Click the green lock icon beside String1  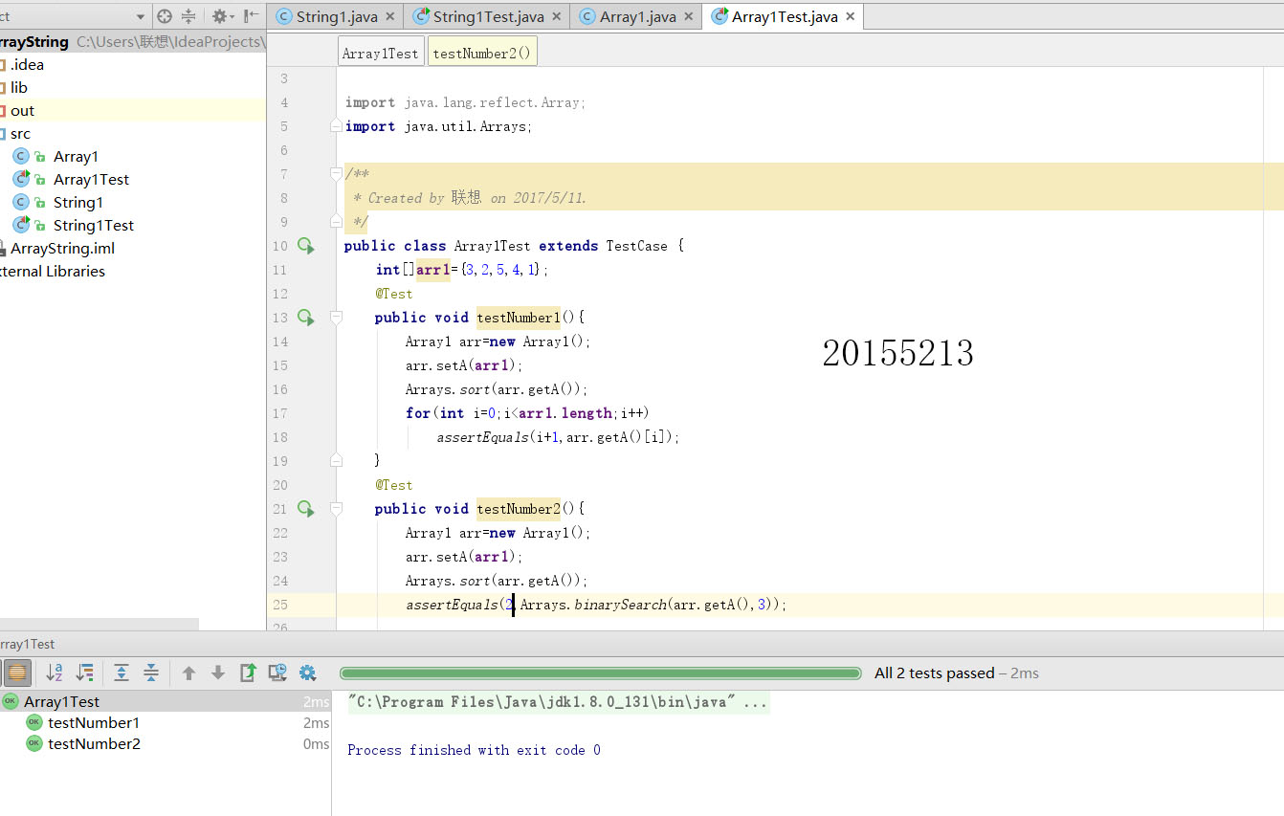(x=40, y=204)
